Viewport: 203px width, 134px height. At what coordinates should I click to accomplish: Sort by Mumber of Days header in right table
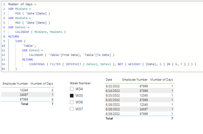(161, 80)
